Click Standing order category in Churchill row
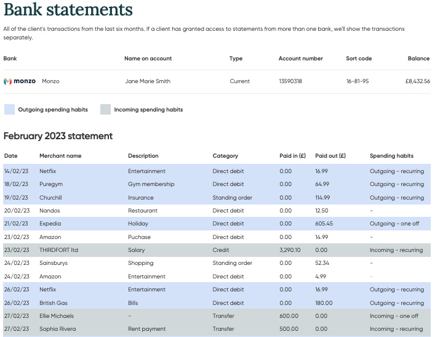435x337 pixels. [x=232, y=198]
